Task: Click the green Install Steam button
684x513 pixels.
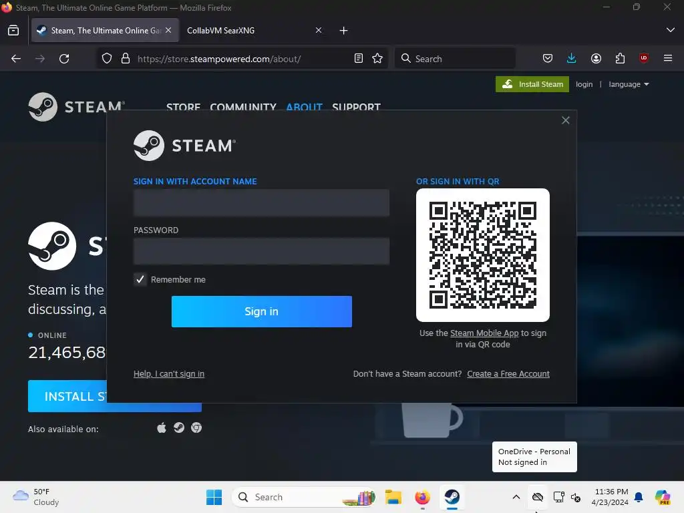Action: click(x=532, y=84)
